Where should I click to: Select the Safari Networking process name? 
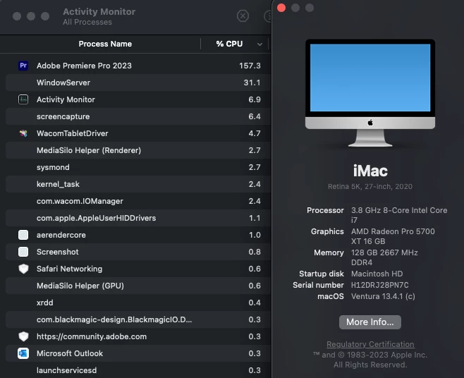[70, 269]
